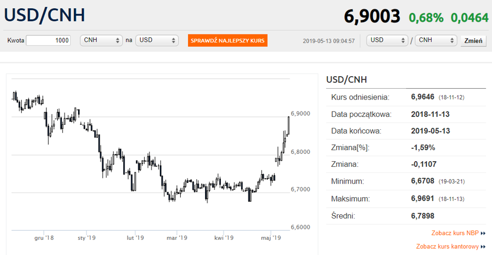
Task: Open the USD target currency dropdown
Action: click(x=157, y=41)
